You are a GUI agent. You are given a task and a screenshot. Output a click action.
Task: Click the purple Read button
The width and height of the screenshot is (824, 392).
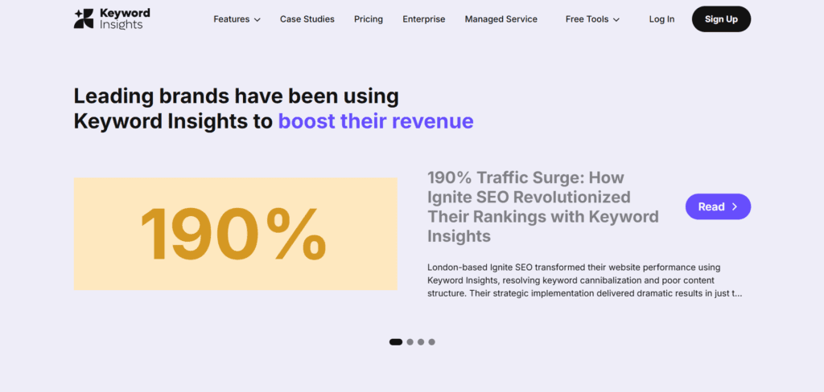coord(718,206)
